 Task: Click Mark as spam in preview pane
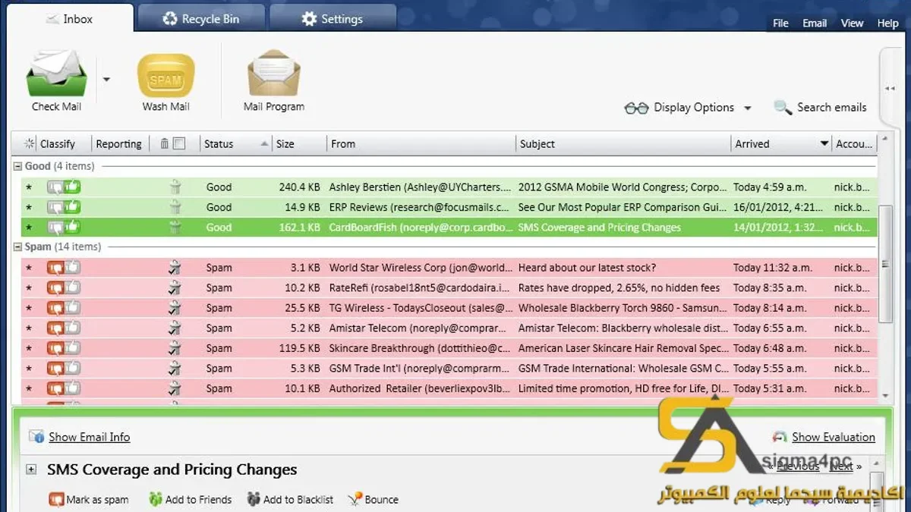89,499
